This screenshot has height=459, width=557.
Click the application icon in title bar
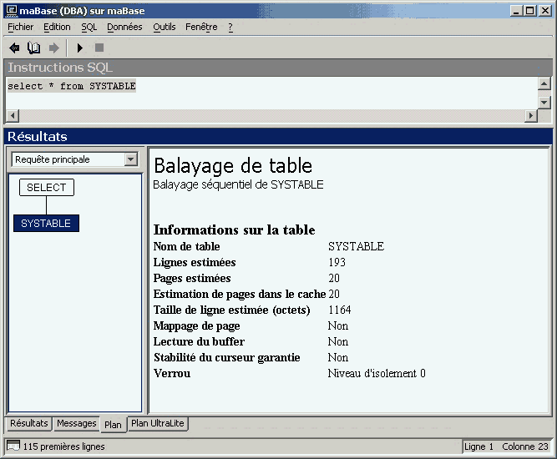click(11, 10)
